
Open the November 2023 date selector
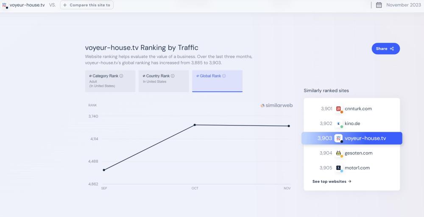click(403, 5)
